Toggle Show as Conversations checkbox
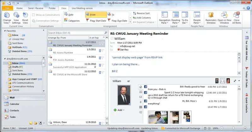Screen dimensions: 252x132 (33, 15)
